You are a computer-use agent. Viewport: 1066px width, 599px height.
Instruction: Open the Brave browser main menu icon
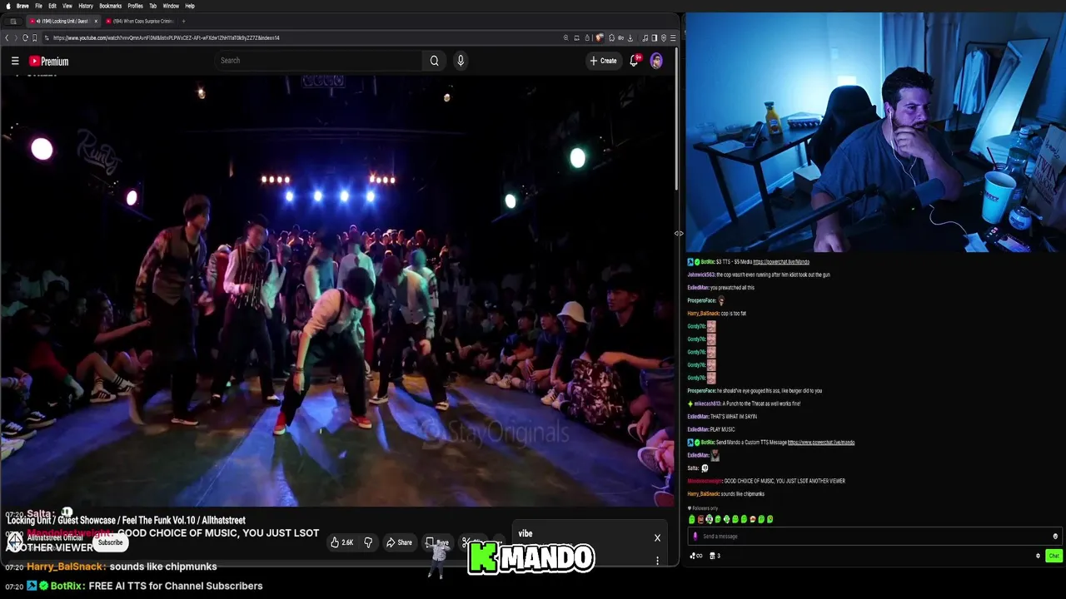[673, 37]
